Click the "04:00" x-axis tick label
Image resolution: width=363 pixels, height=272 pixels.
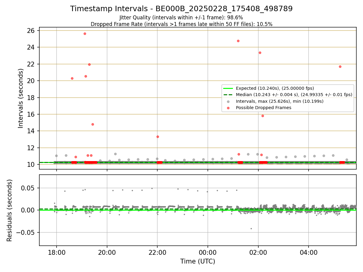[309, 252]
